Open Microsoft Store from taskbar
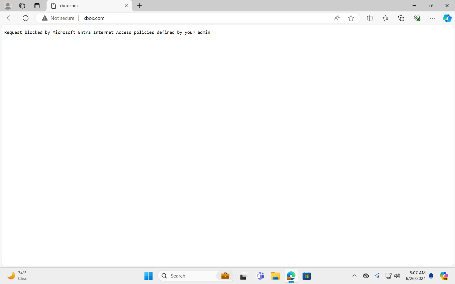The image size is (455, 284). pos(306,276)
